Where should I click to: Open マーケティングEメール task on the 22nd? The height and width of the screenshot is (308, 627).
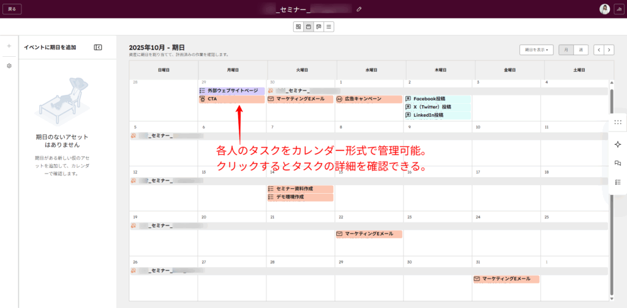(x=369, y=234)
